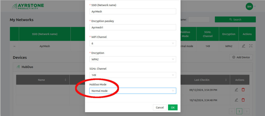Delete the device last checked in 09/12/2024

[243, 90]
